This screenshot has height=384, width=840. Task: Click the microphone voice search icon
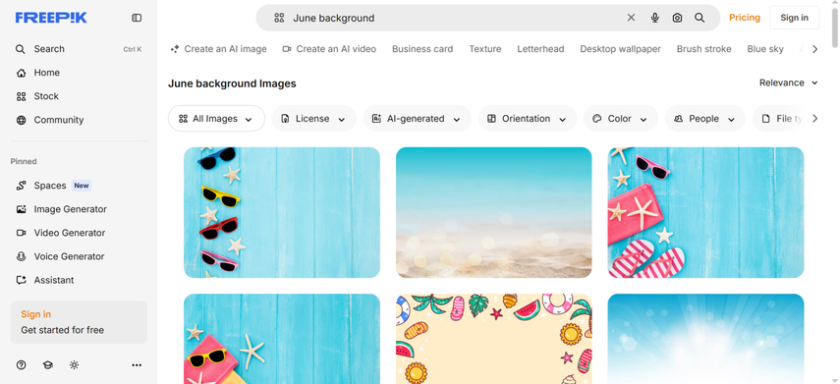tap(654, 18)
